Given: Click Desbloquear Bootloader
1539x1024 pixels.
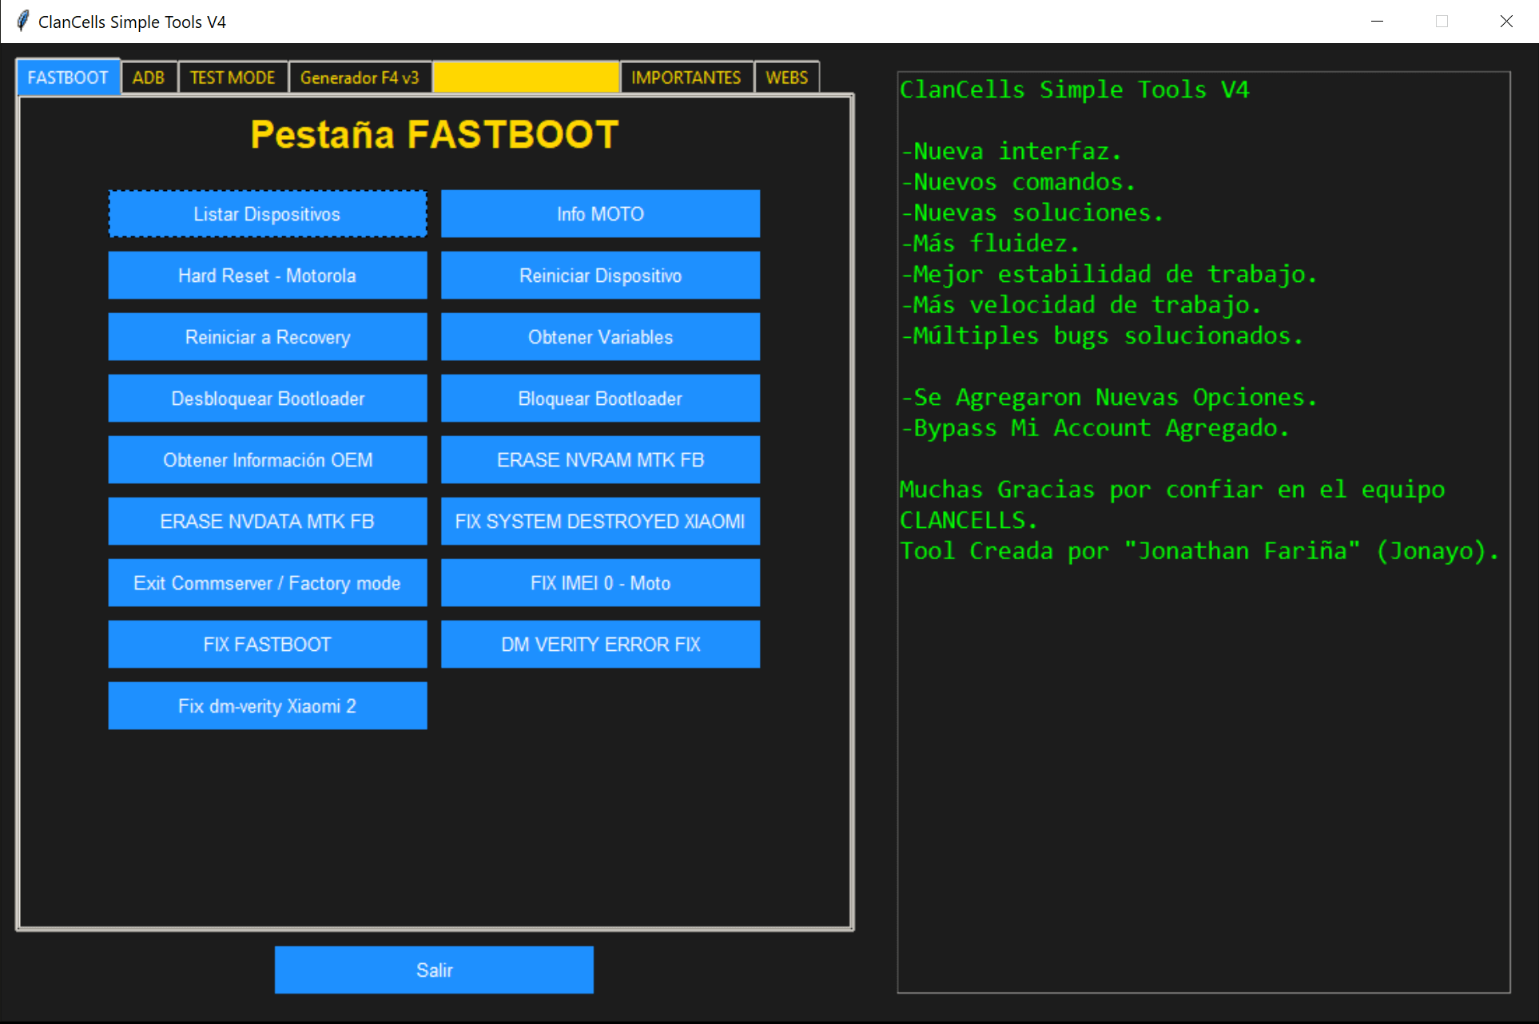Looking at the screenshot, I should 267,399.
